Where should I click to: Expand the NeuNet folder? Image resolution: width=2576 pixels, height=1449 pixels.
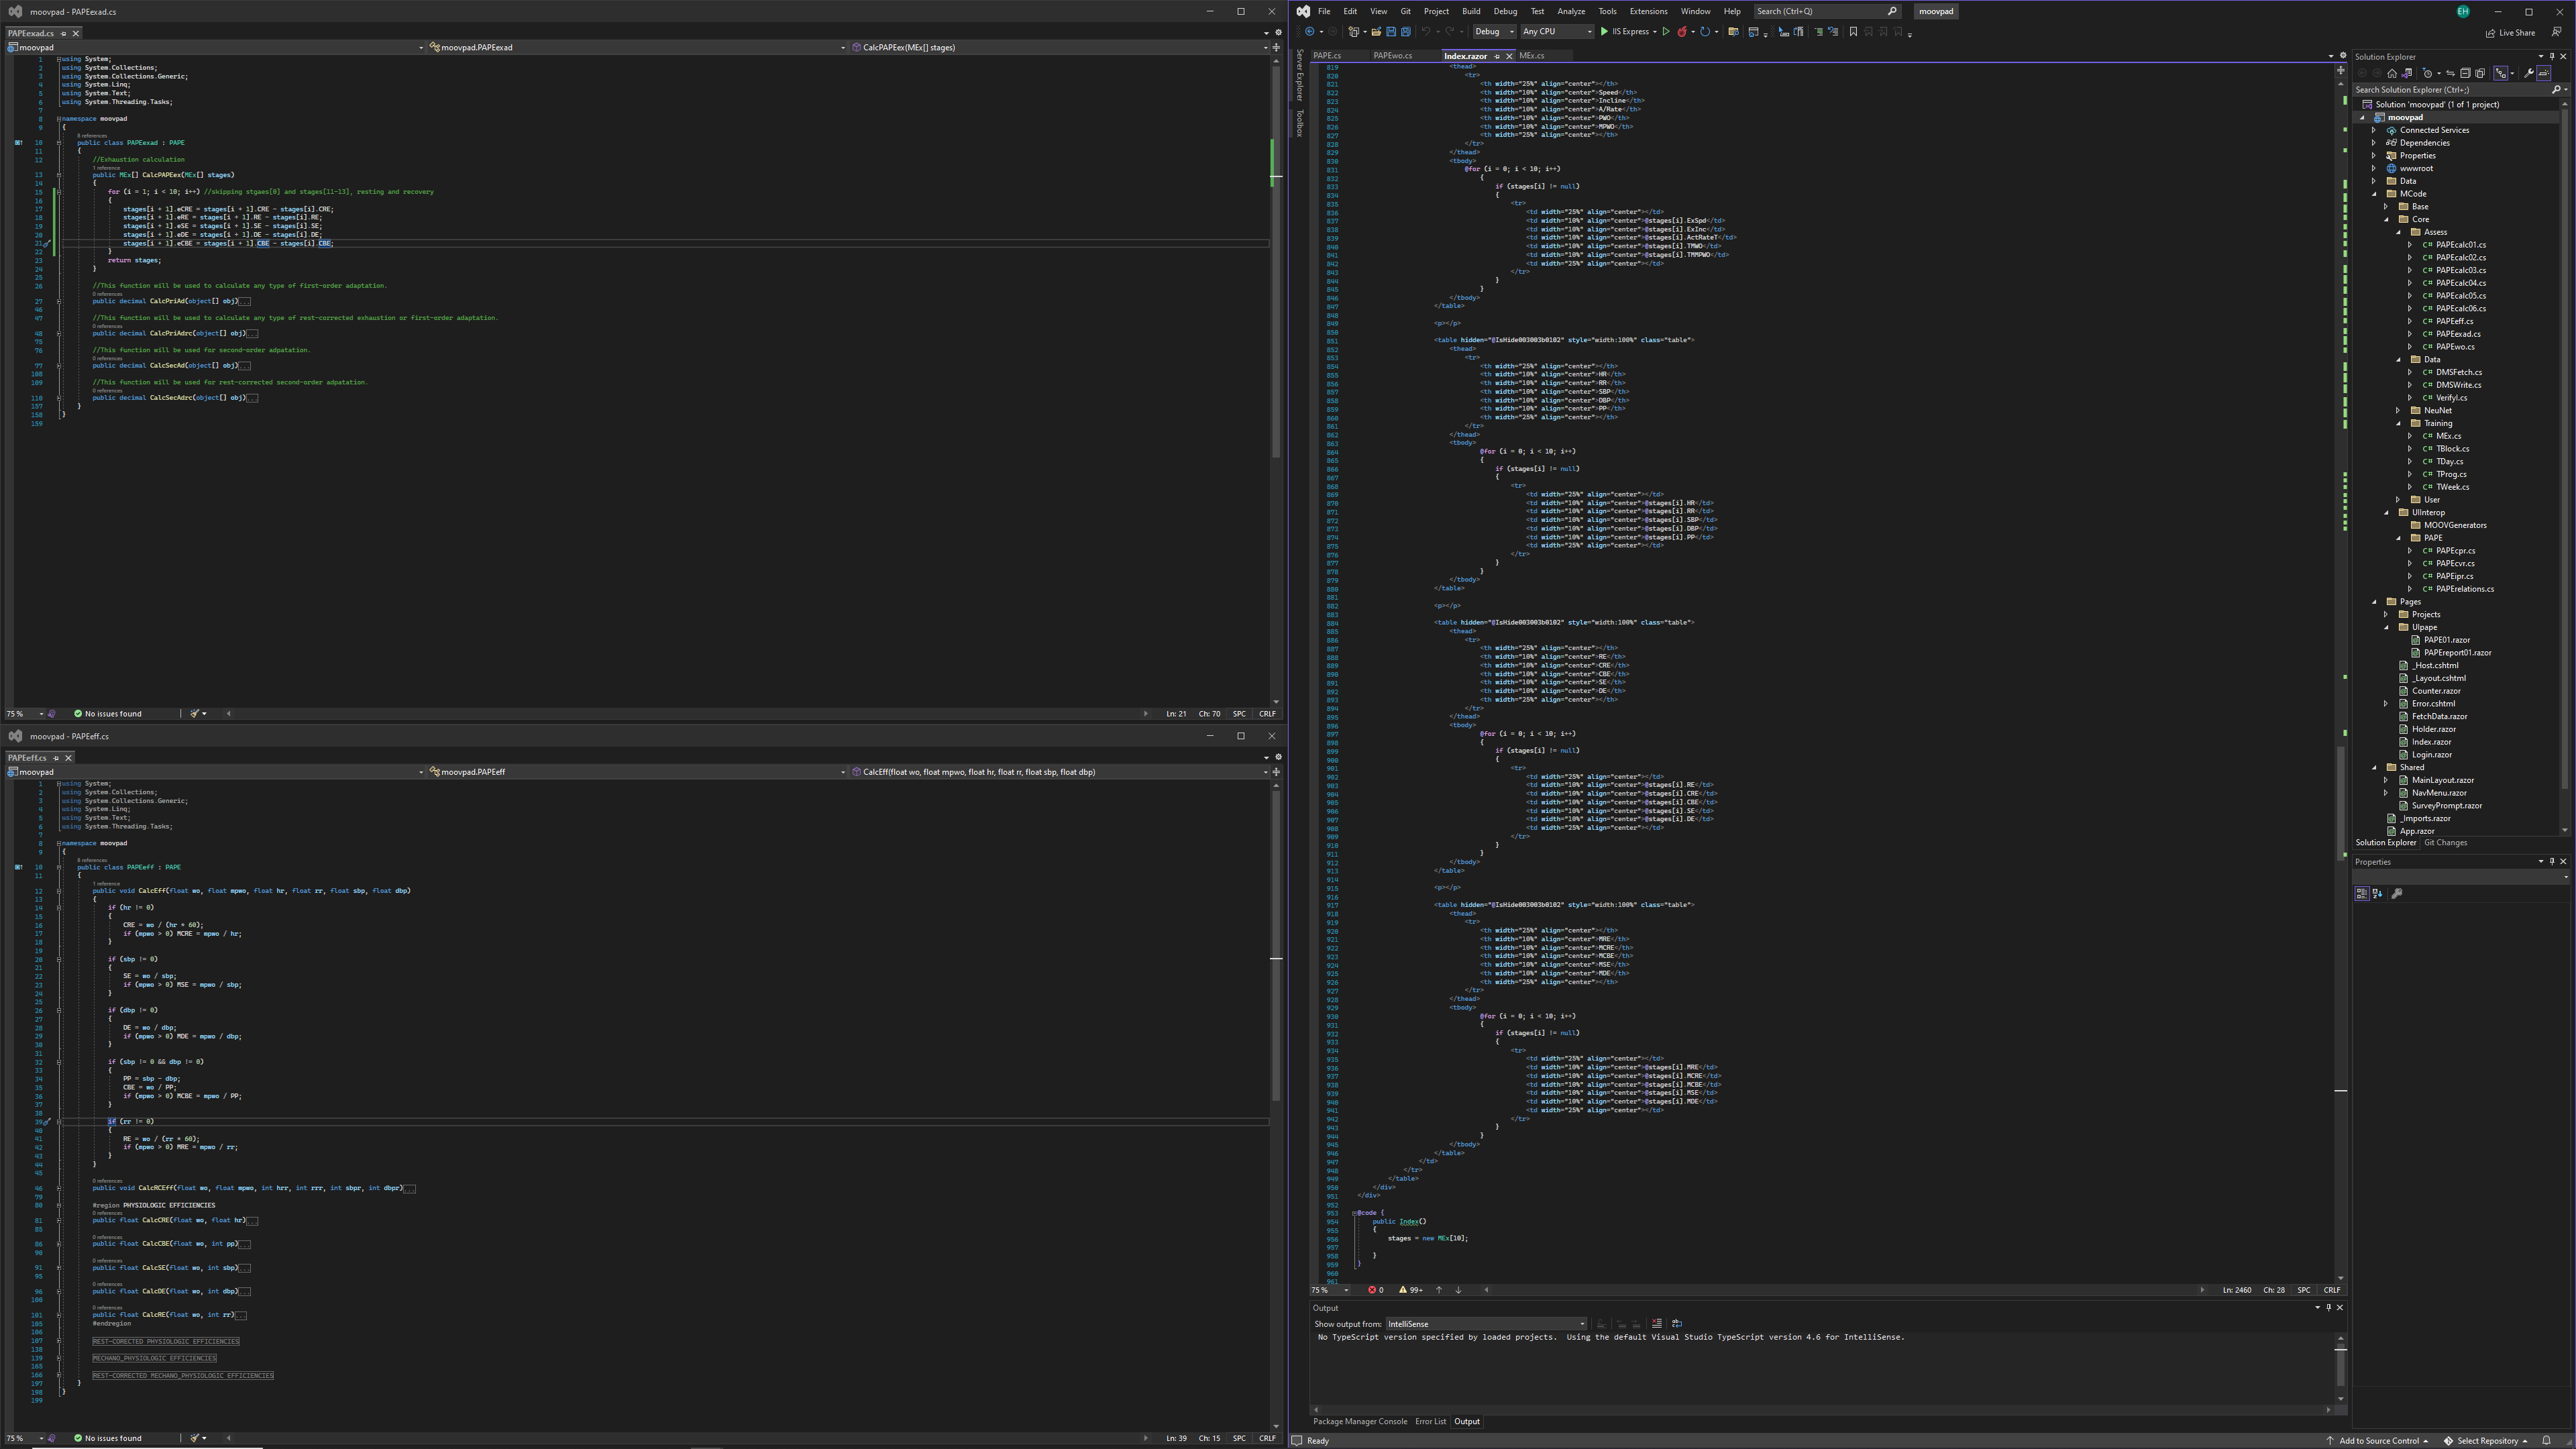coord(2399,411)
